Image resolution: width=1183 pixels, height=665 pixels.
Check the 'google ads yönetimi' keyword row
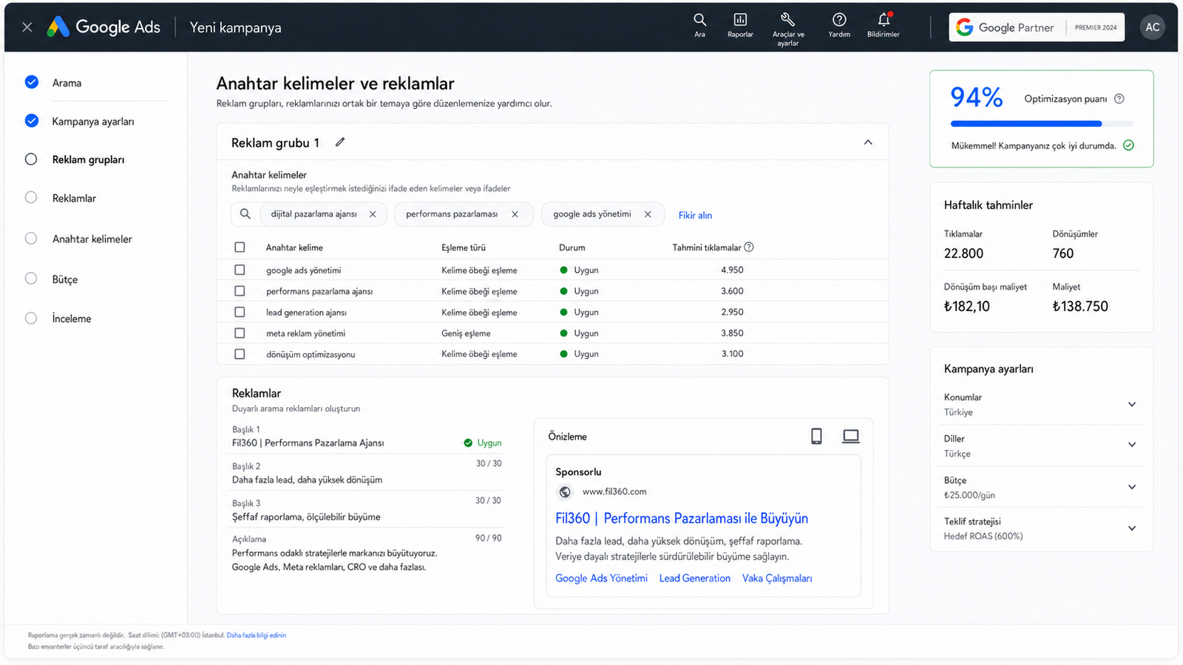[x=240, y=270]
